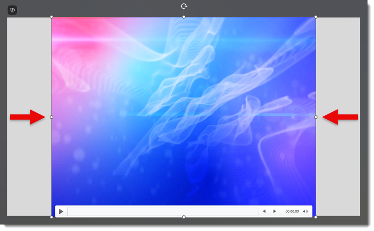Click the 00:00.00 elapsed time display
This screenshot has height=231, width=374.
coord(292,211)
